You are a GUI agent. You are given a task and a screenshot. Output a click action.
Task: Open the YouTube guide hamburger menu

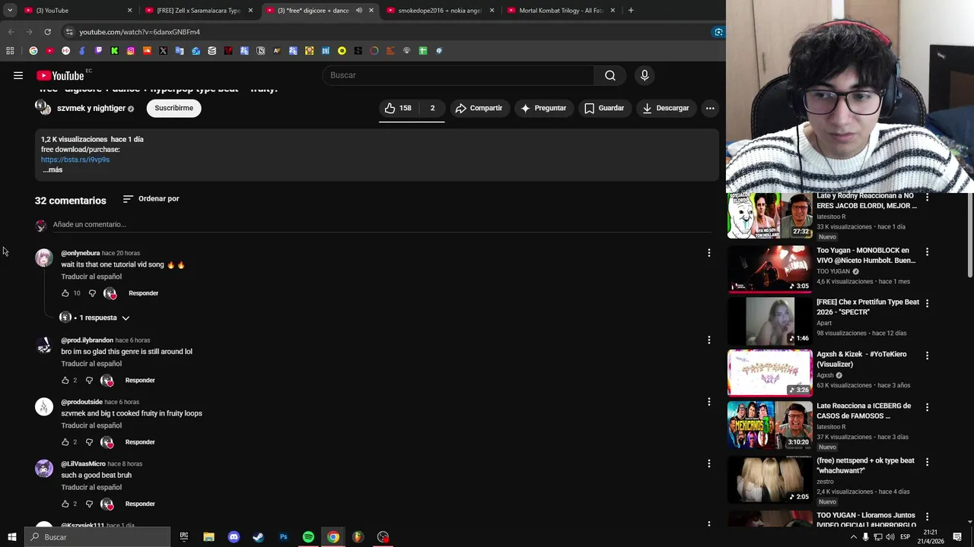point(18,75)
